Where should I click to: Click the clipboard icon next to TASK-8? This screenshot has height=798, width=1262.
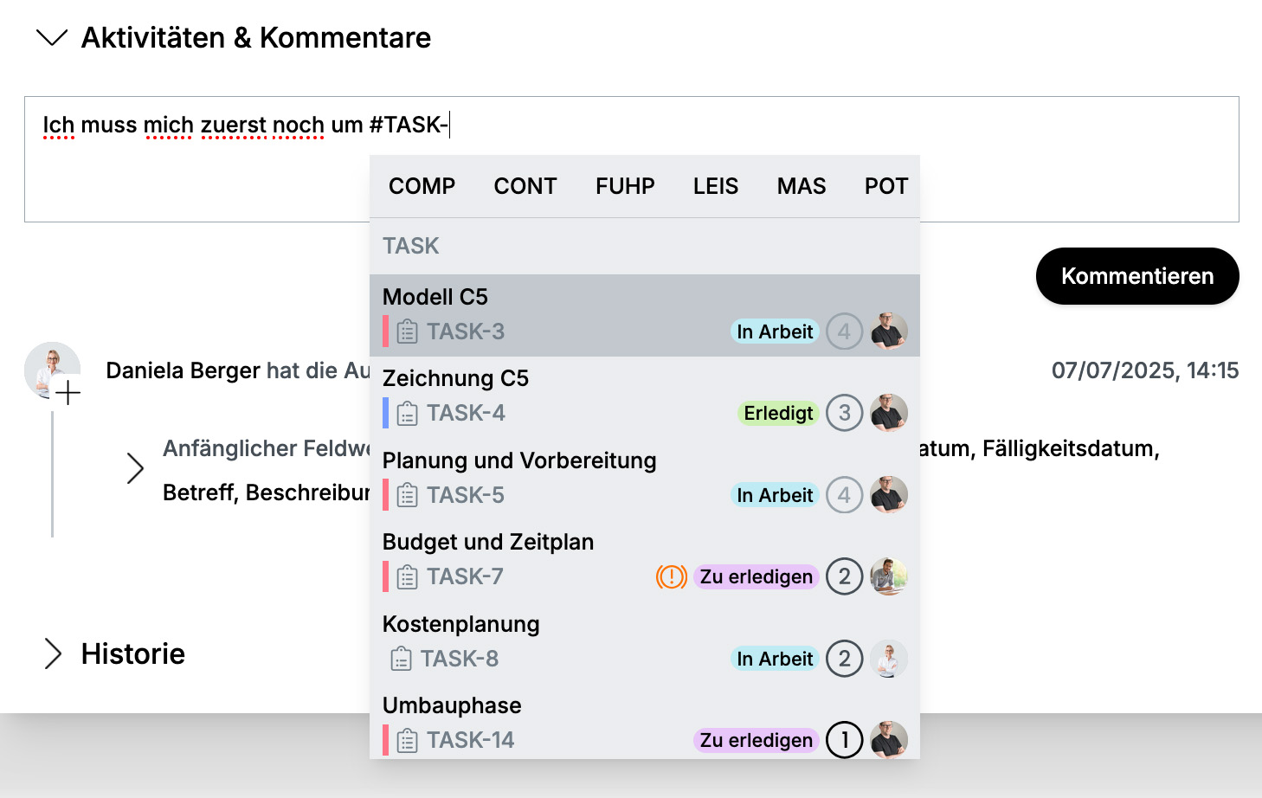[401, 659]
